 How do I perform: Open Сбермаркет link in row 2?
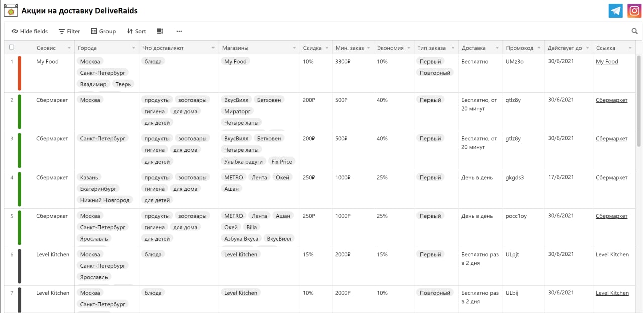click(611, 100)
